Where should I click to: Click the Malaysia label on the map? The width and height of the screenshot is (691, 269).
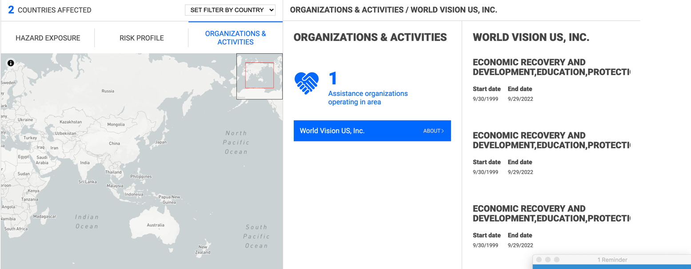(x=115, y=186)
